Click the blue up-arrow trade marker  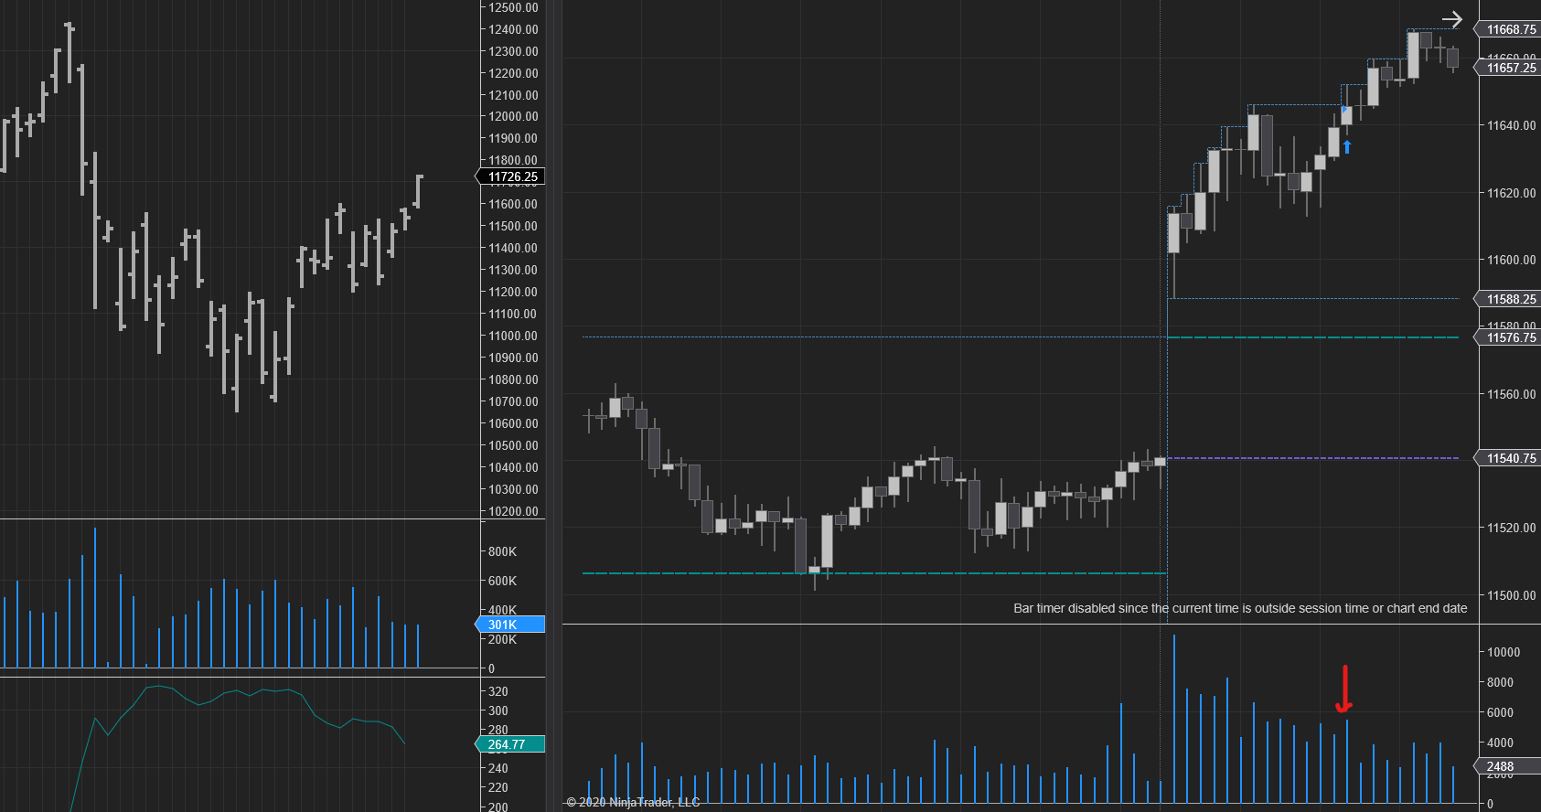click(x=1346, y=146)
